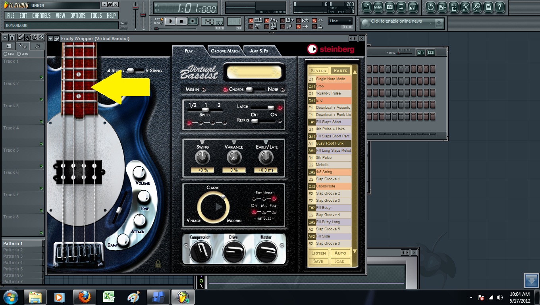Viewport: 540px width, 305px height.
Task: Click the Parts button
Action: click(x=340, y=71)
